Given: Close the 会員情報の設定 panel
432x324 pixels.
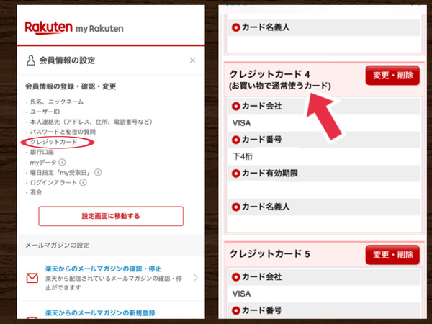Looking at the screenshot, I should click(x=192, y=60).
